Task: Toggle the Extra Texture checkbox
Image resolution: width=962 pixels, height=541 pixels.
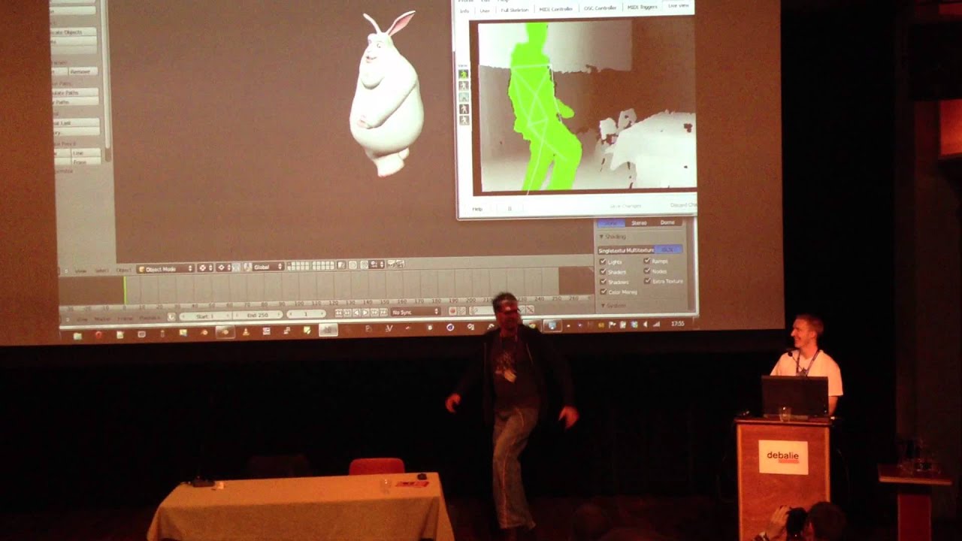Action: (x=646, y=280)
